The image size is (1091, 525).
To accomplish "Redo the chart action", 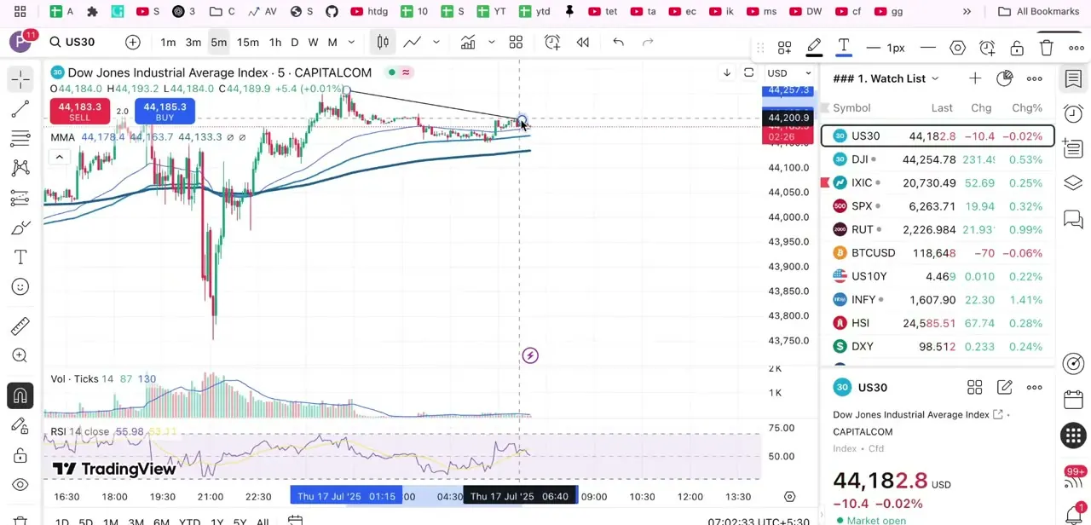I will [648, 42].
